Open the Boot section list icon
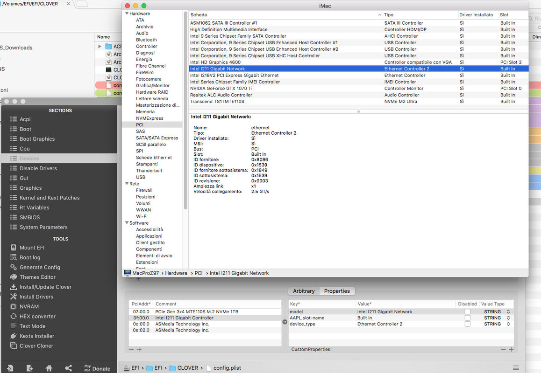 click(x=14, y=129)
